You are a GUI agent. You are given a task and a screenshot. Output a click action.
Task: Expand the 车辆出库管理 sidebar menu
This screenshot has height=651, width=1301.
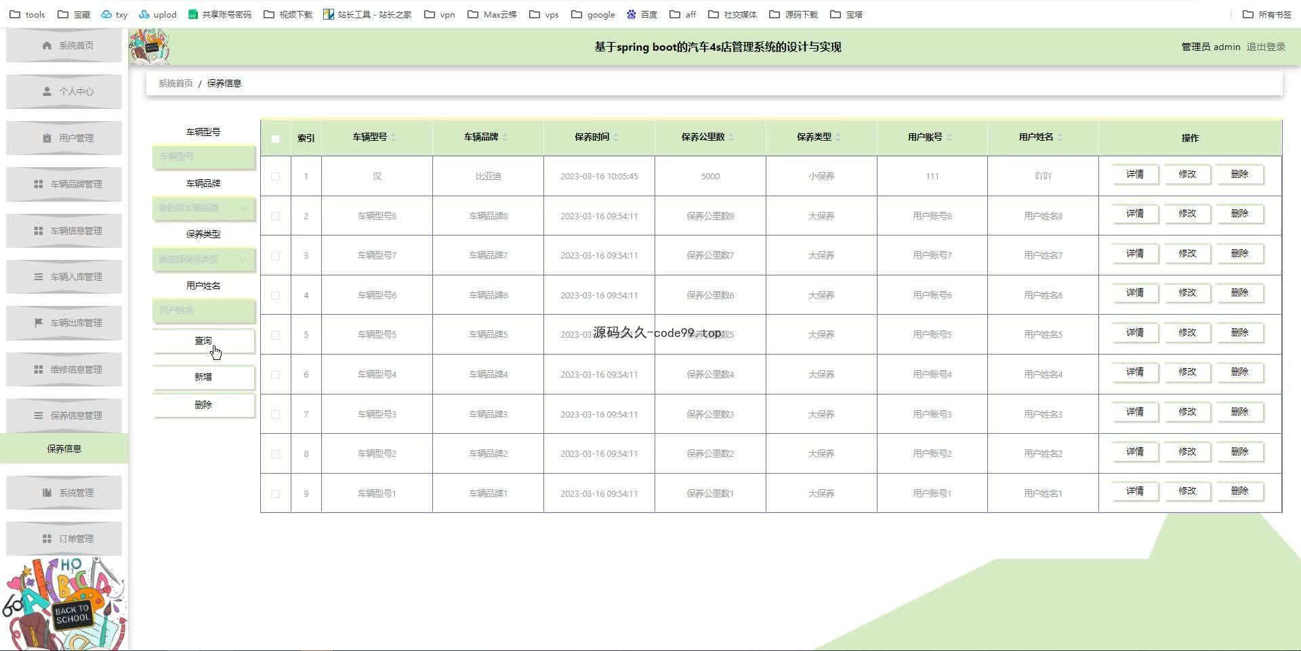pos(64,323)
